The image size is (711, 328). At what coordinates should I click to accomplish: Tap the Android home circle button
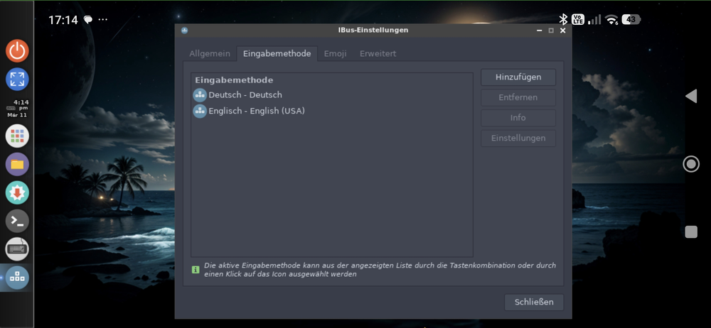(690, 164)
